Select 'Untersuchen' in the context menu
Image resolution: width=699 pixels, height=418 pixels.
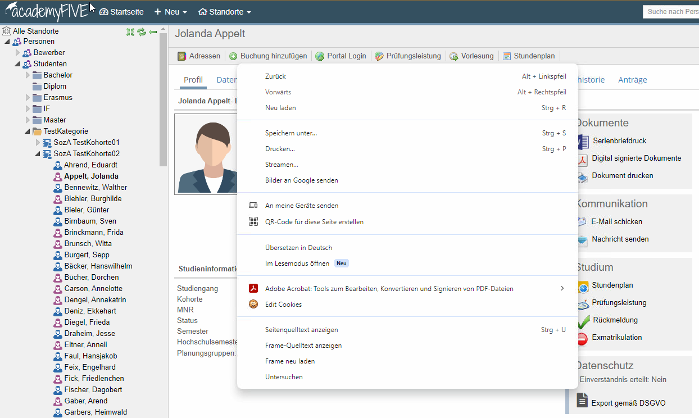(284, 377)
